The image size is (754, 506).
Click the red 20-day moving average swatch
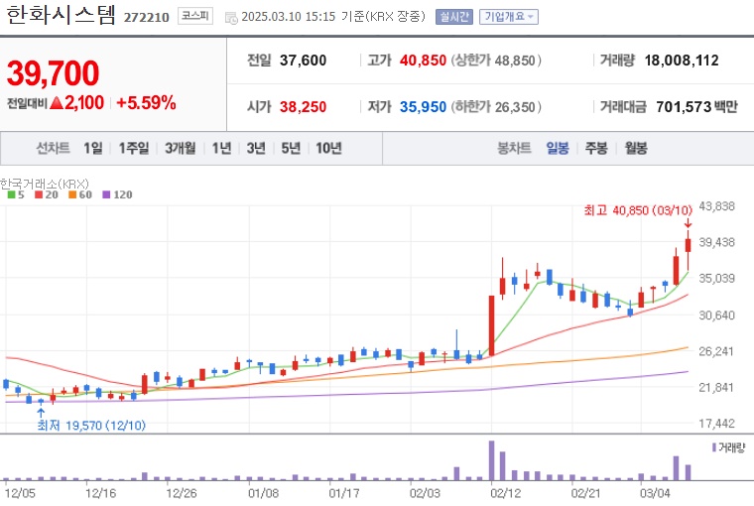pos(39,194)
